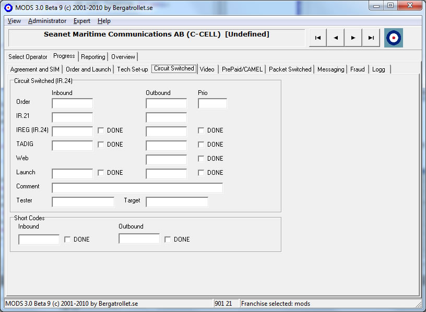This screenshot has width=426, height=312.
Task: Click the Comment text field
Action: coord(137,188)
